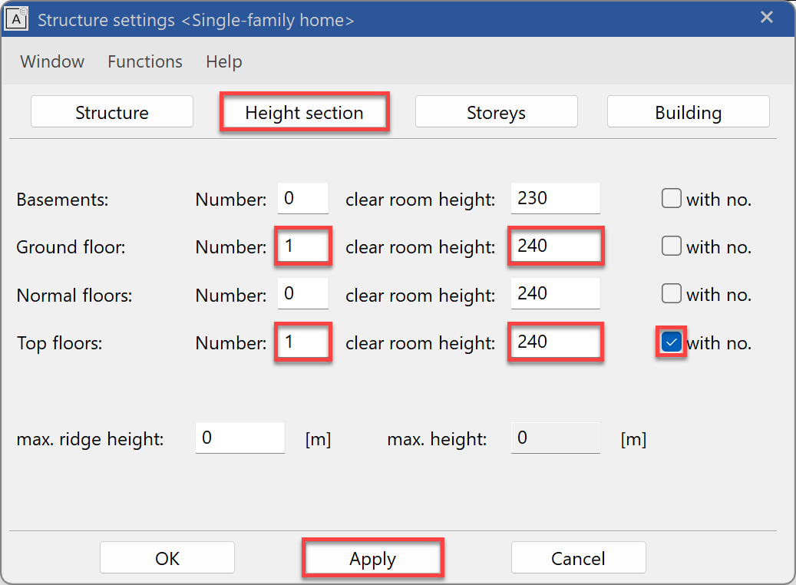
Task: Switch to the Structure tab
Action: point(112,112)
